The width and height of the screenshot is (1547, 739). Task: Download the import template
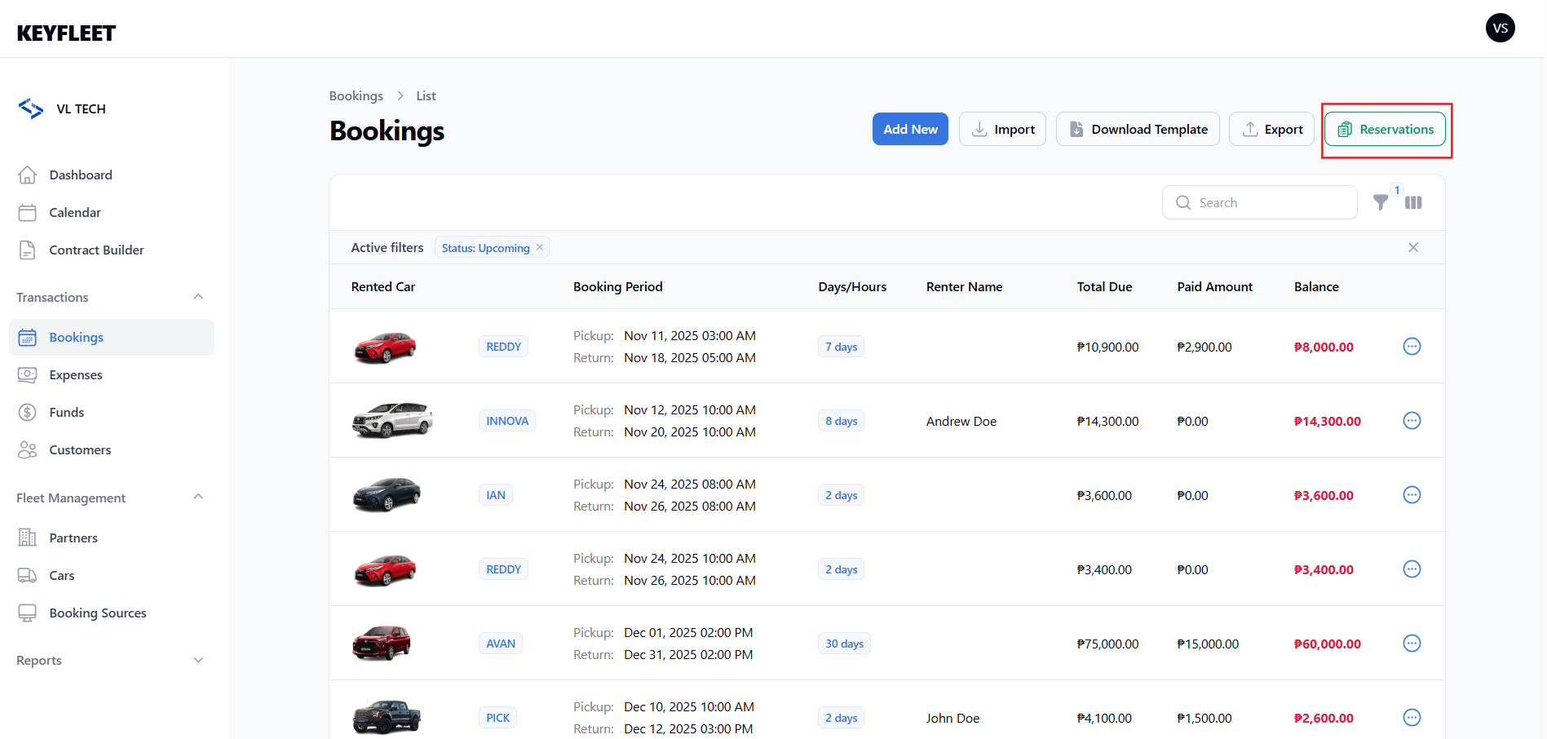pyautogui.click(x=1138, y=130)
